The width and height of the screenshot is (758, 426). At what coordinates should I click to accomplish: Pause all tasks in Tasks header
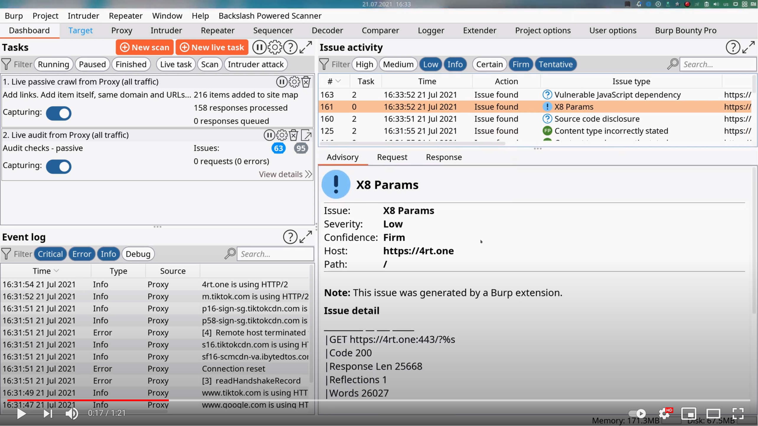(259, 47)
